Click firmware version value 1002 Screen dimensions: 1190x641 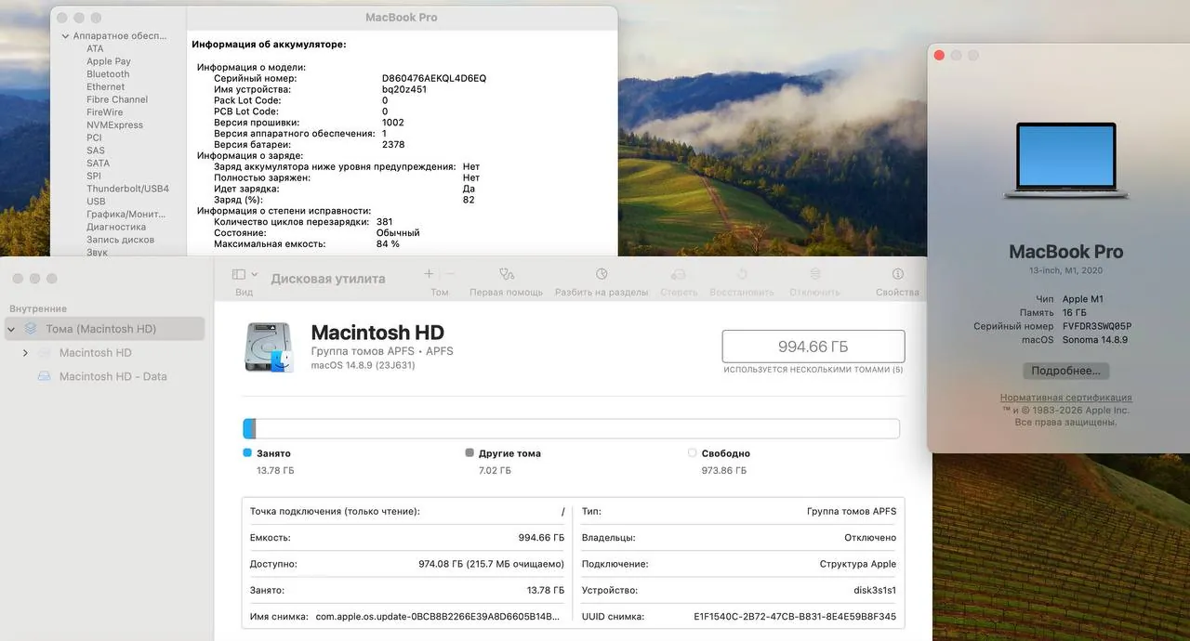393,123
